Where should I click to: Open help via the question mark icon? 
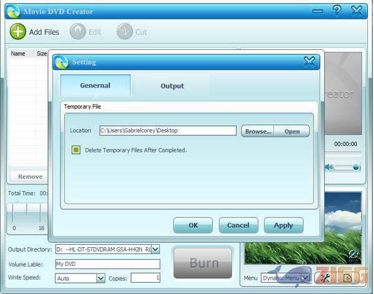click(337, 11)
